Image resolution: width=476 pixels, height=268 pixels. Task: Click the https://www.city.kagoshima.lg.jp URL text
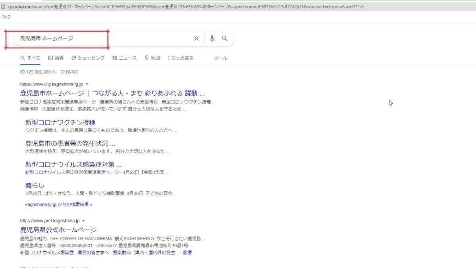(52, 84)
